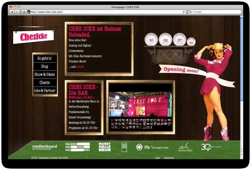Click the "Opening soon!" ribbon banner
Viewport: 251px width, 170px height.
[181, 70]
